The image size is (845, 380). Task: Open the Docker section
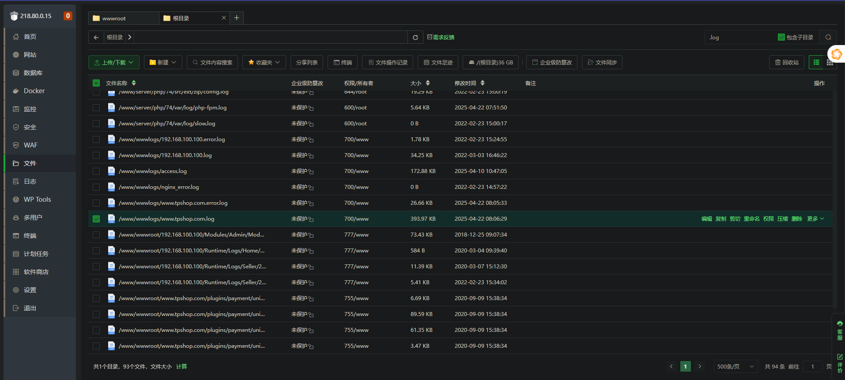point(34,91)
